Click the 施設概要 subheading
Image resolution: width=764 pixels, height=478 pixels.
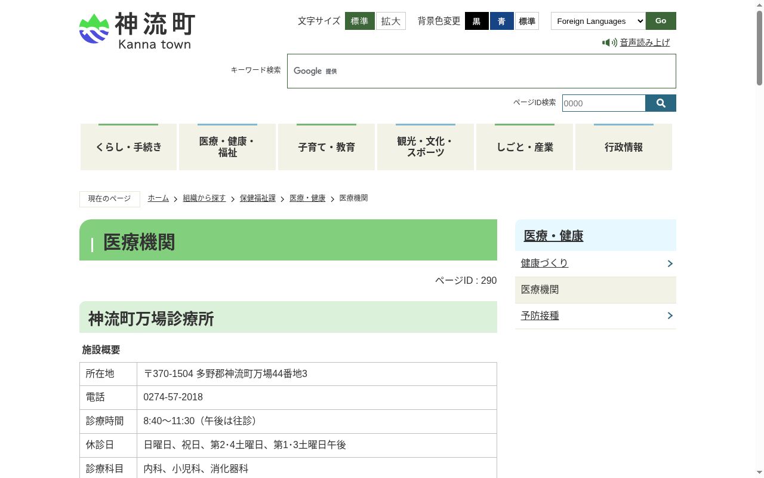coord(101,350)
